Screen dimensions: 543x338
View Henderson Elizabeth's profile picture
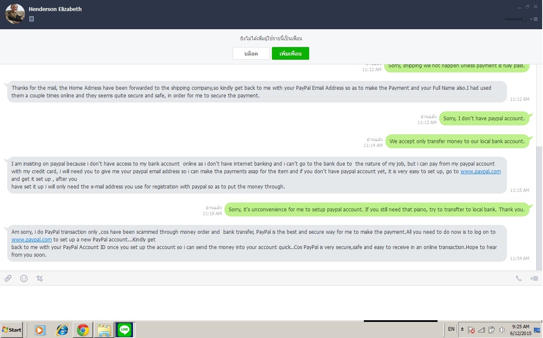15,14
